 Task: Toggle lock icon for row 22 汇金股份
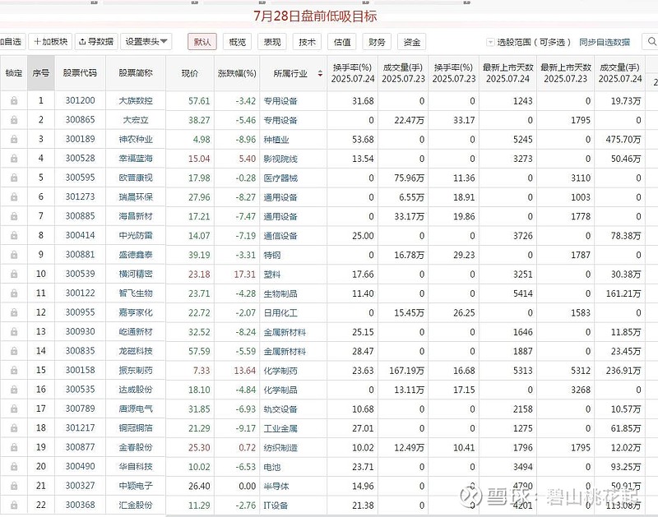[14, 505]
